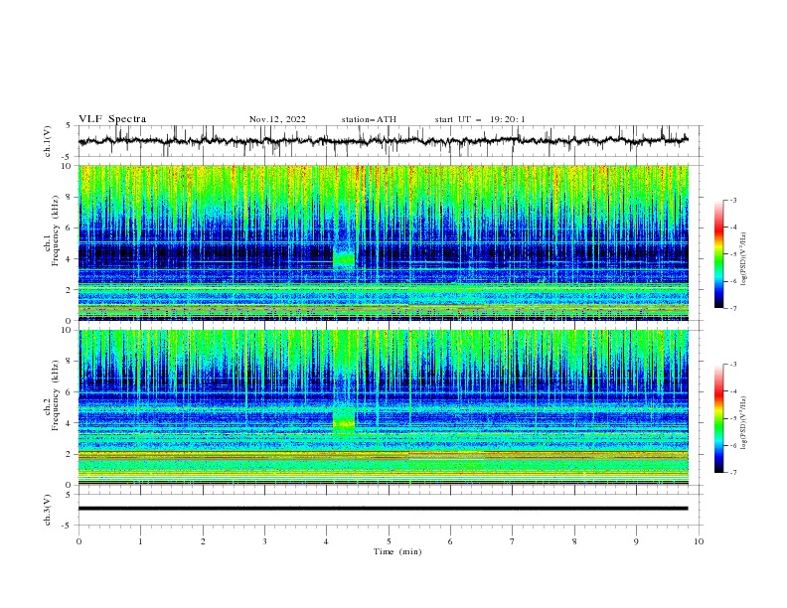The height and width of the screenshot is (608, 787).
Task: Select the ch.1 color bar log(PSD) label
Action: [743, 259]
